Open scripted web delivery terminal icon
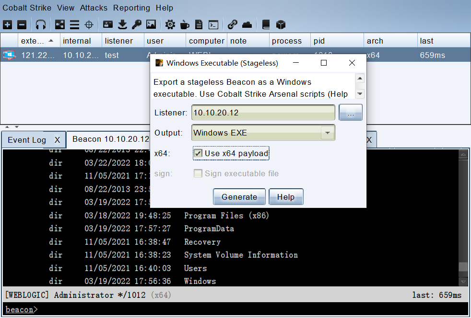 click(213, 24)
